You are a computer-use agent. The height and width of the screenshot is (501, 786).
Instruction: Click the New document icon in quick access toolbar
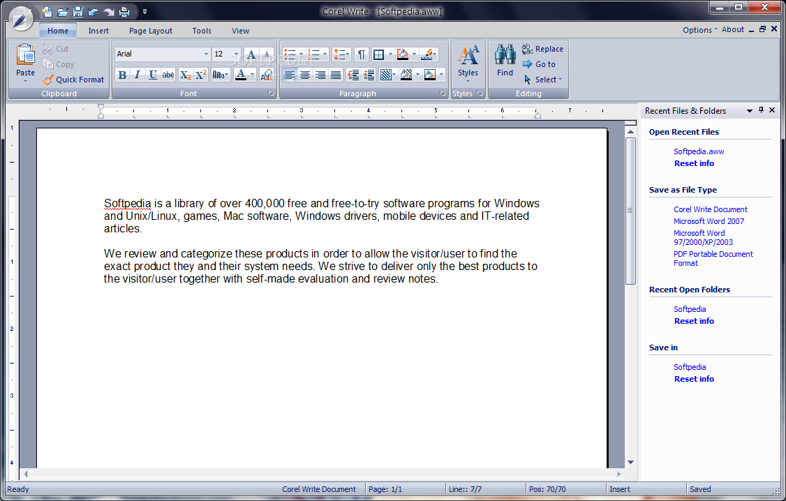point(47,12)
